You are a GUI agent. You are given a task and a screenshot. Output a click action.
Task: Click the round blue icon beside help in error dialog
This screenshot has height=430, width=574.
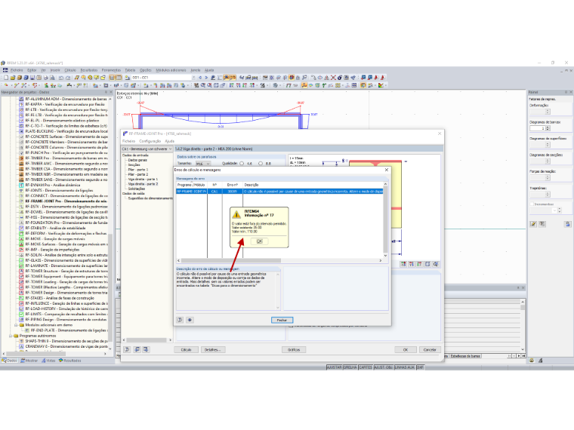coord(190,320)
